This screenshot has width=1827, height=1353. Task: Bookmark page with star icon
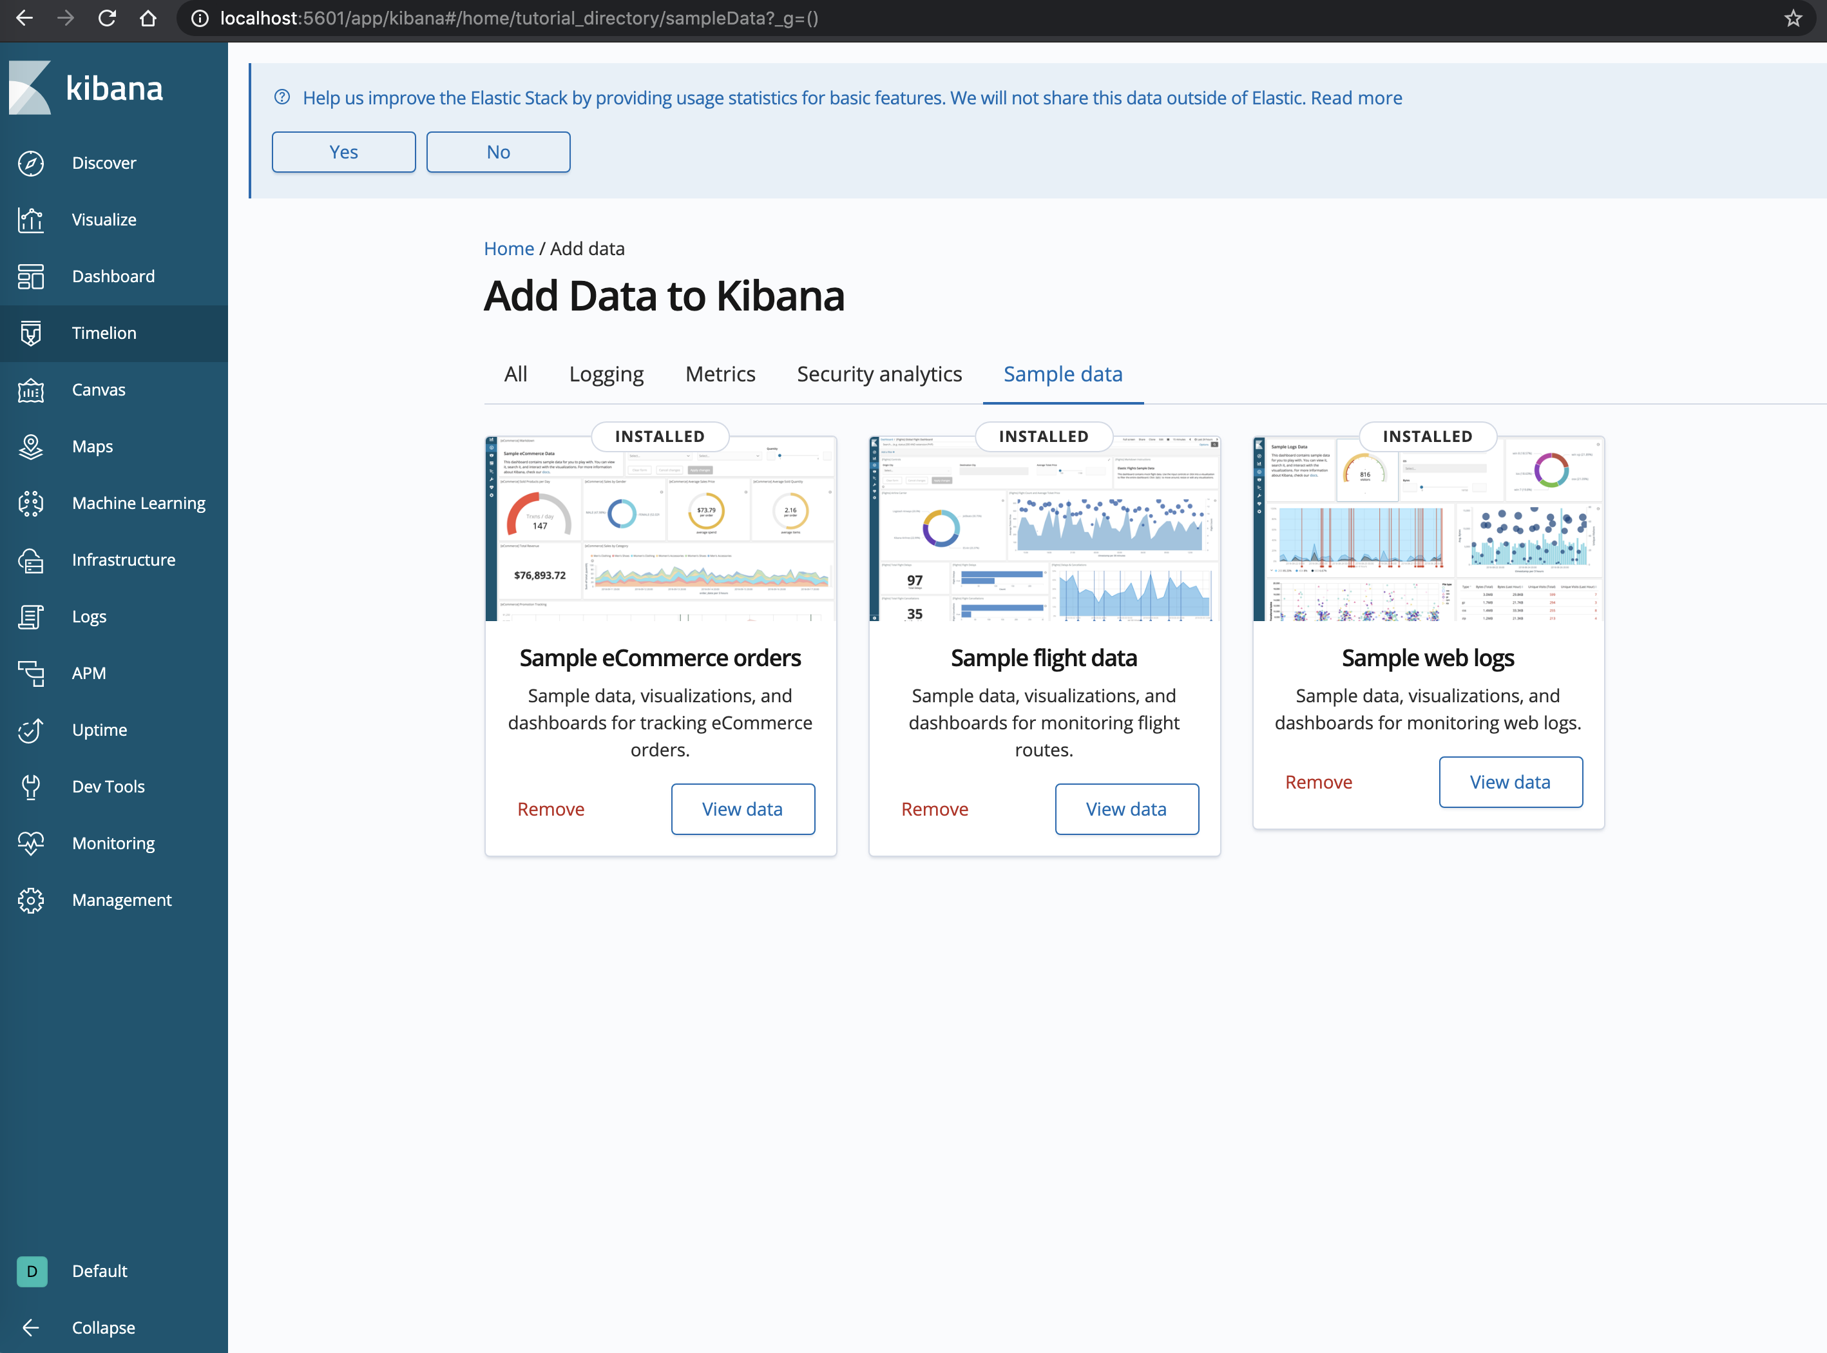click(x=1793, y=18)
